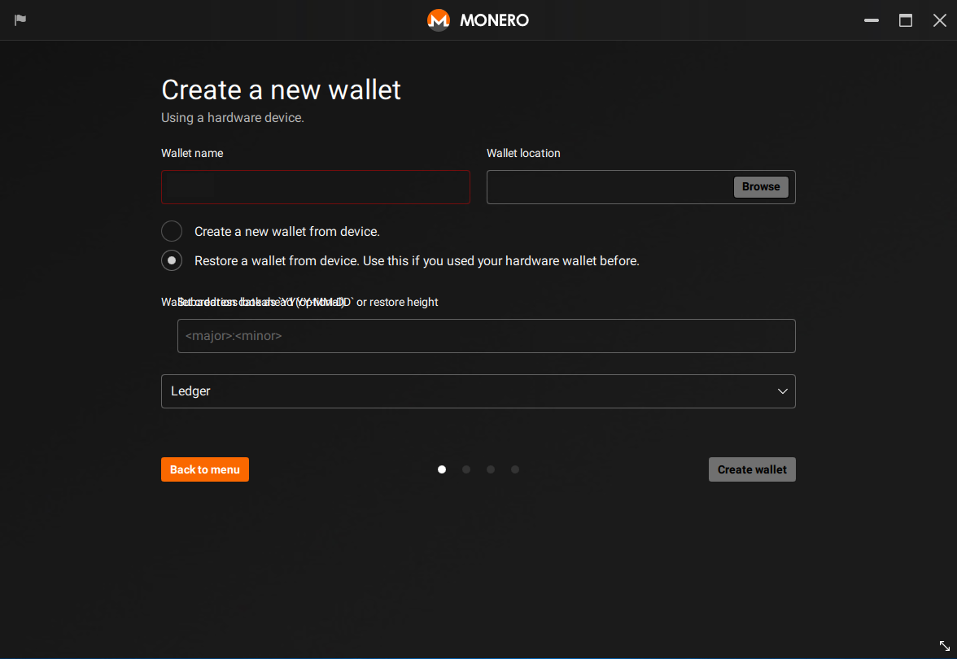
Task: Click the 'Wallet name' label
Action: pyautogui.click(x=192, y=153)
